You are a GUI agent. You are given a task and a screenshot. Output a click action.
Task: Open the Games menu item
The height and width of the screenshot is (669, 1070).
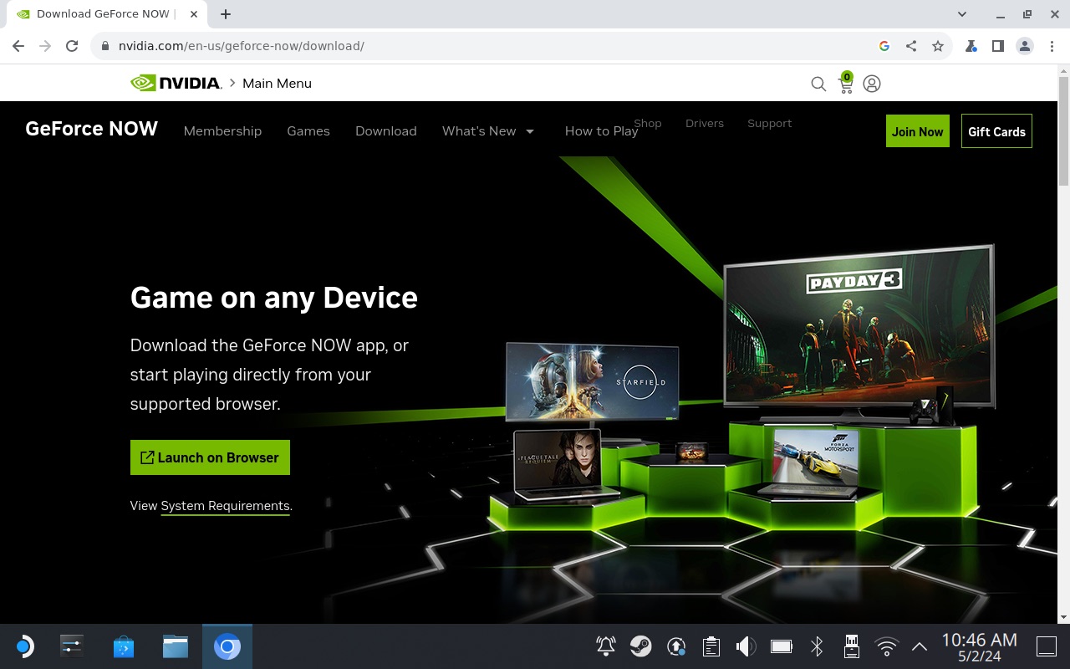[308, 130]
